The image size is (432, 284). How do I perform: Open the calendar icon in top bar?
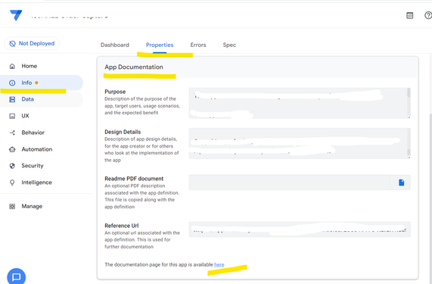[410, 15]
